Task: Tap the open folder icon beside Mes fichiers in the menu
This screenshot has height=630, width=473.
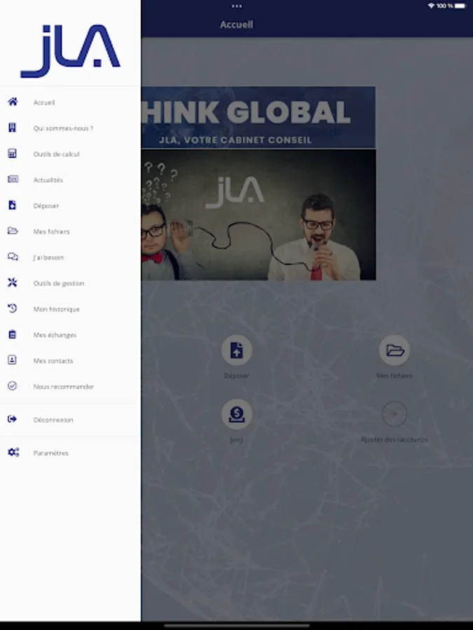Action: pos(13,230)
